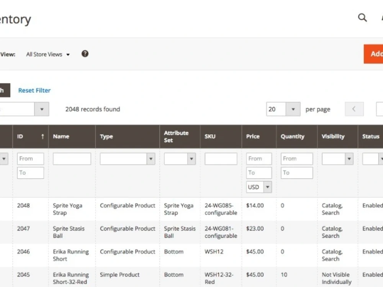Open the Type filter dropdown

click(x=128, y=159)
